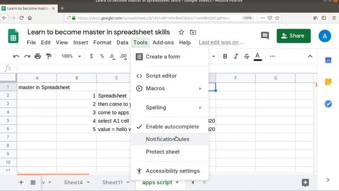
Task: Open the Insert menu
Action: pos(81,42)
